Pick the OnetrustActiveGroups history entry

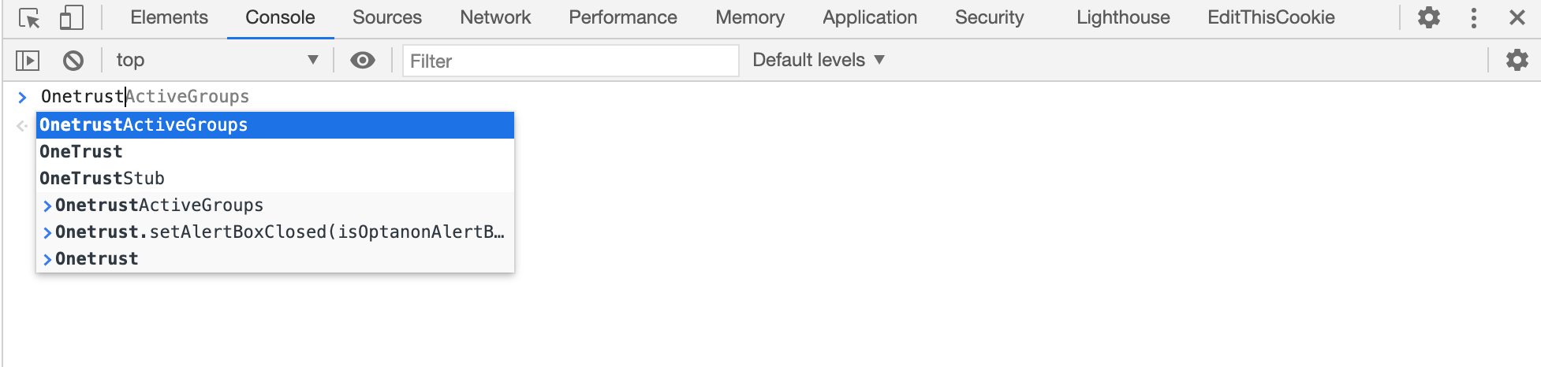159,206
